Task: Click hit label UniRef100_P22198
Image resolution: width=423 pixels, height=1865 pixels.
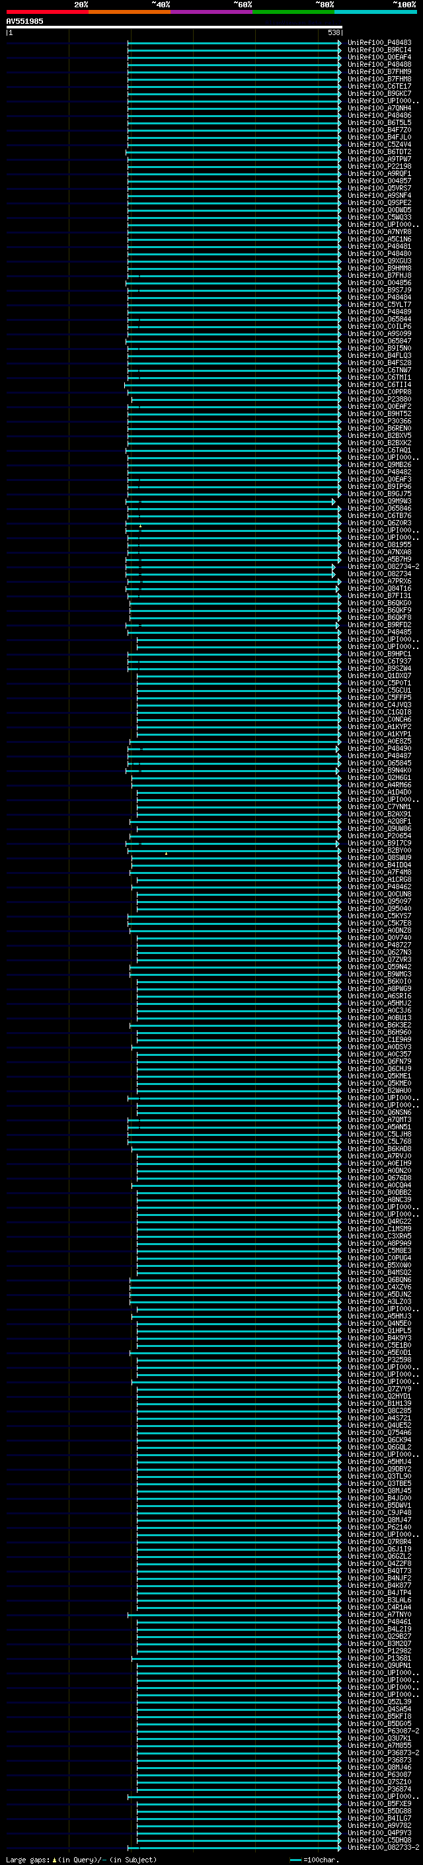Action: [379, 167]
